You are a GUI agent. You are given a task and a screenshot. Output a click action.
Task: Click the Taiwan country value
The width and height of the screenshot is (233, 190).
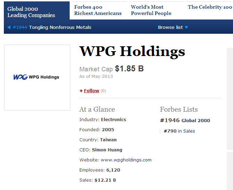pos(108,140)
